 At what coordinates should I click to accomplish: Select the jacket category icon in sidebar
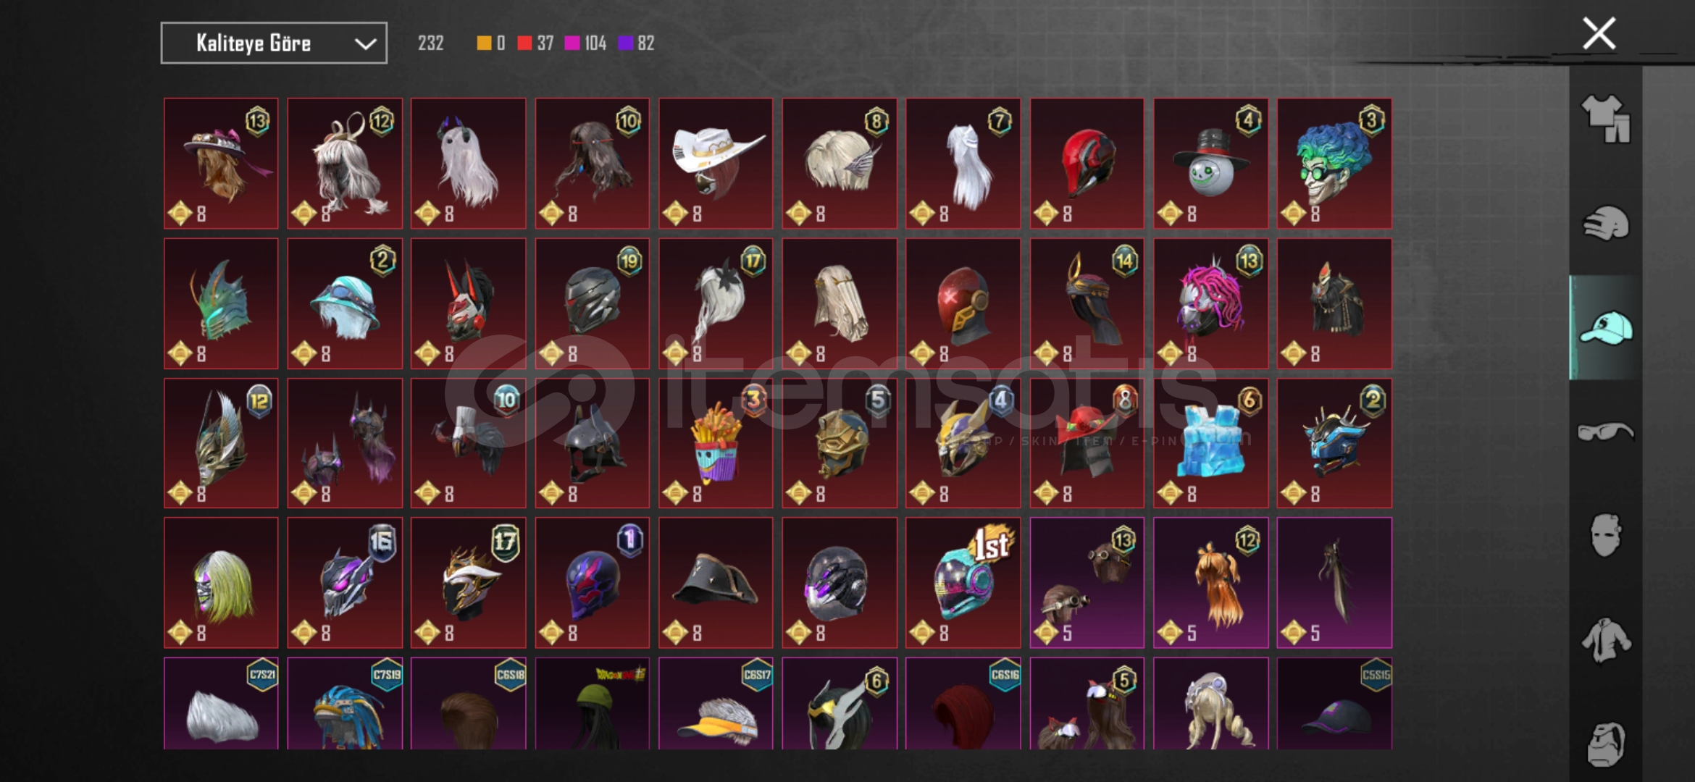tap(1605, 640)
